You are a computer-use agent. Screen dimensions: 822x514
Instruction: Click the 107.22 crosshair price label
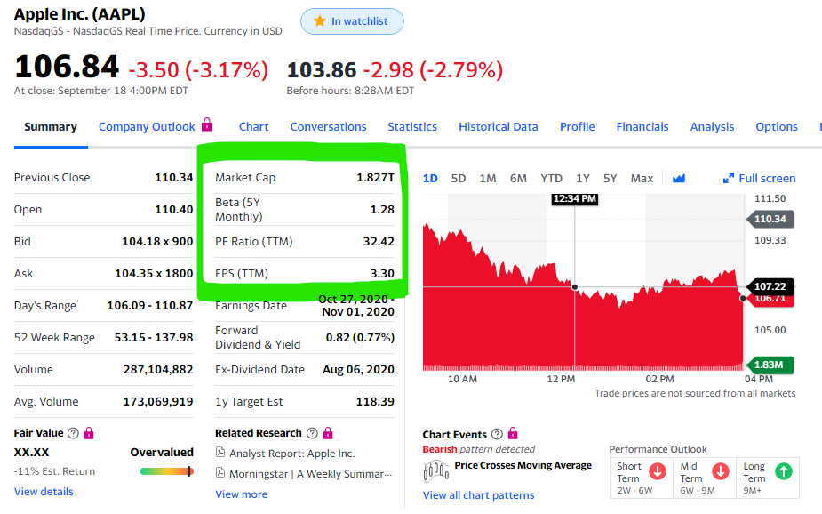pos(770,286)
